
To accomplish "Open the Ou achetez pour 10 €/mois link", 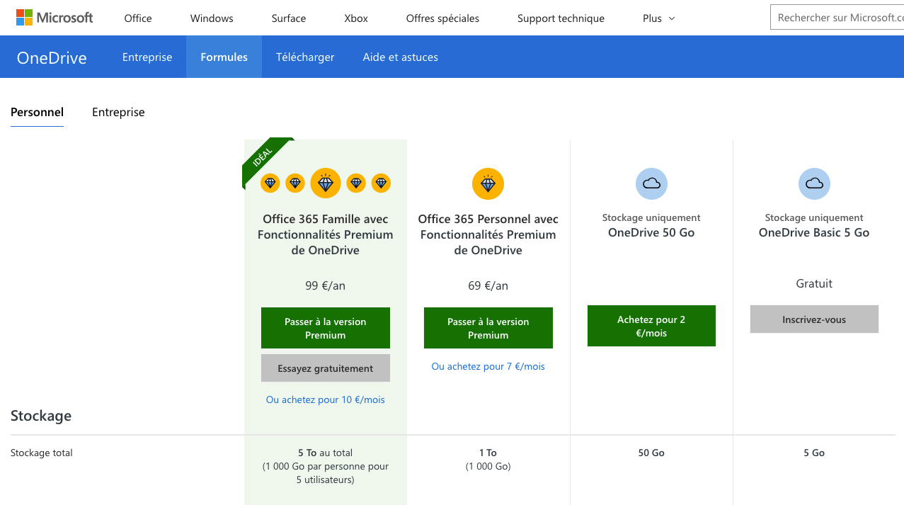I will point(325,399).
